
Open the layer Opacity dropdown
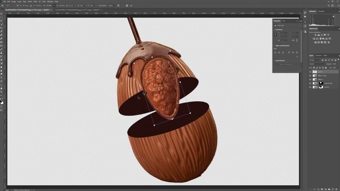tap(334, 64)
